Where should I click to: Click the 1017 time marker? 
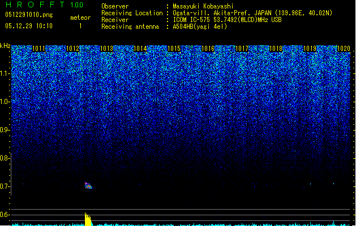pyautogui.click(x=242, y=49)
